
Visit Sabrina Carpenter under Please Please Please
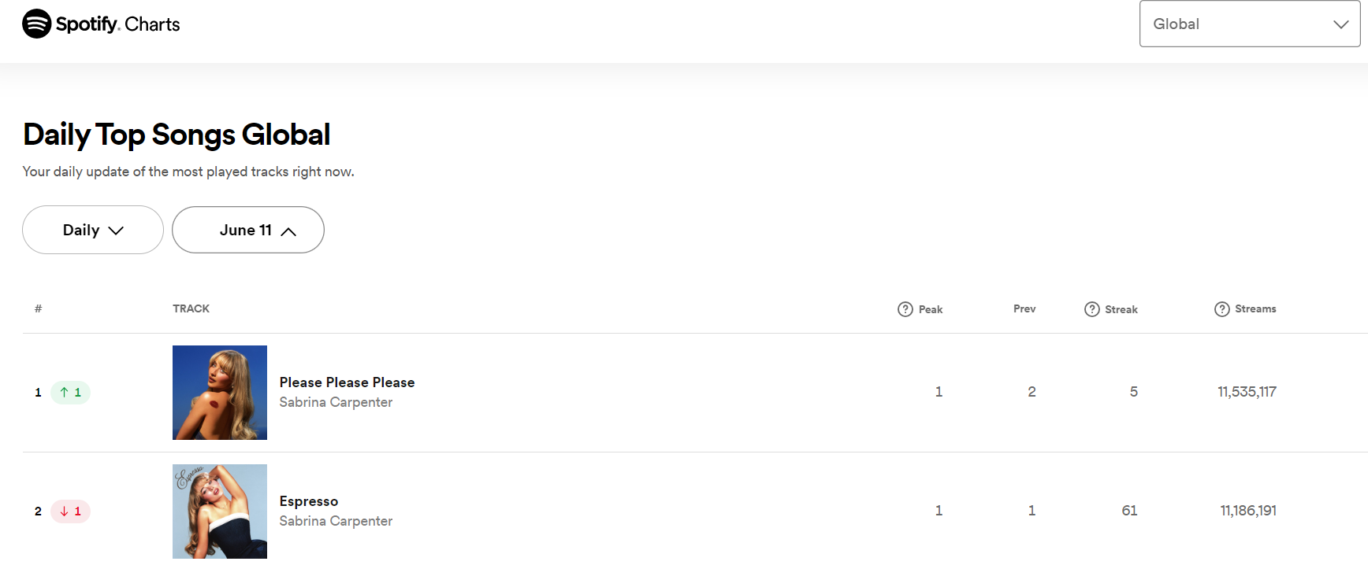pyautogui.click(x=336, y=402)
